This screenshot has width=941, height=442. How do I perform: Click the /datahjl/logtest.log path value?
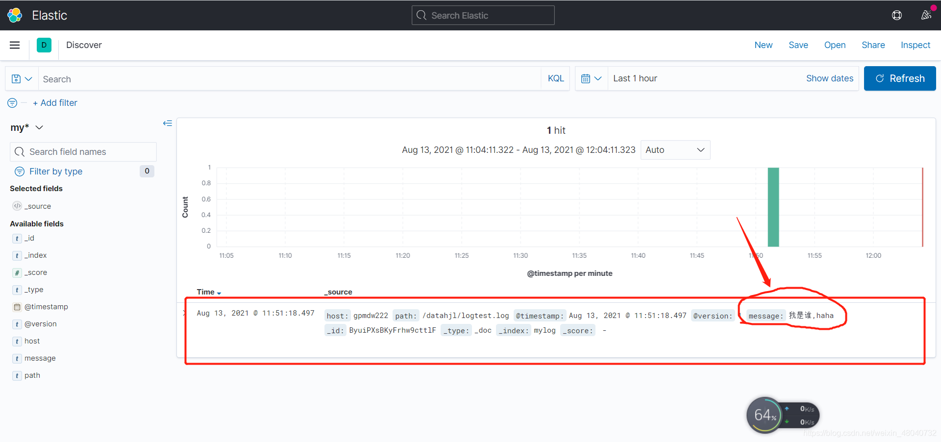point(466,316)
